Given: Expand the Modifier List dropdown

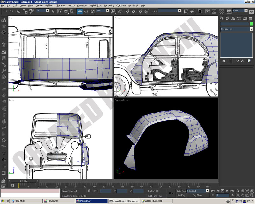Looking at the screenshot, I should coord(237,29).
